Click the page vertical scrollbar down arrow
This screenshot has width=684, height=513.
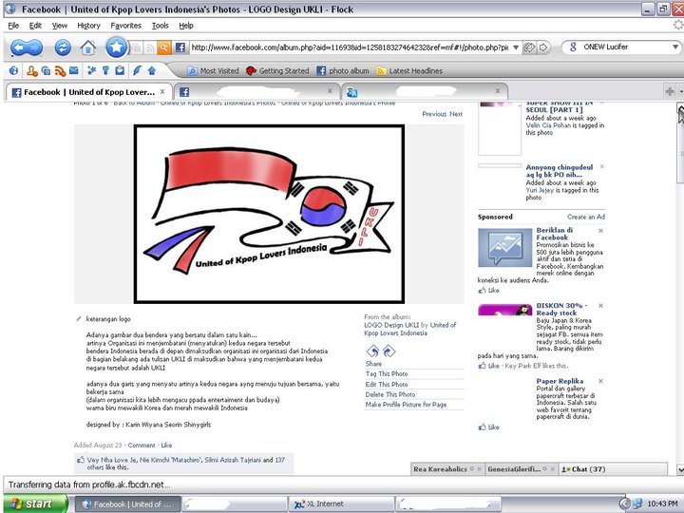680,469
